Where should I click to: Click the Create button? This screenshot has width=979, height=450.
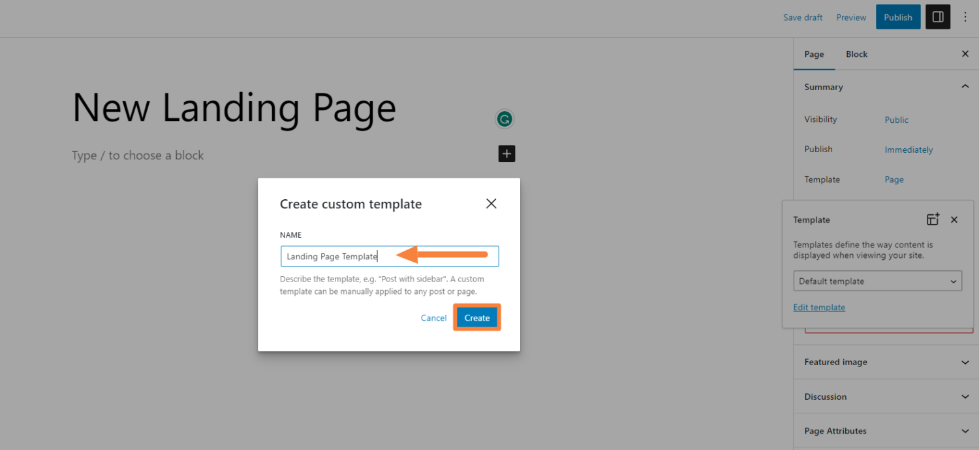click(x=477, y=317)
